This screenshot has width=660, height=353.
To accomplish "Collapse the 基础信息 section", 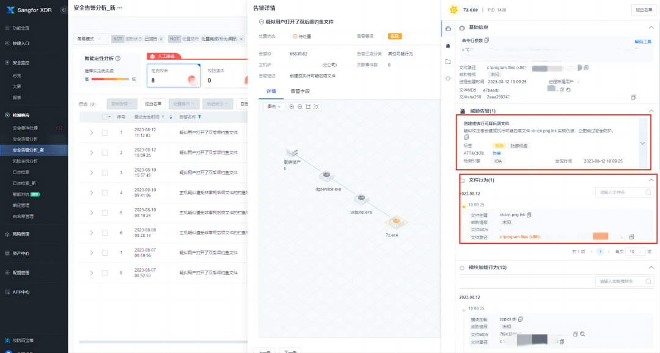I will click(x=650, y=28).
